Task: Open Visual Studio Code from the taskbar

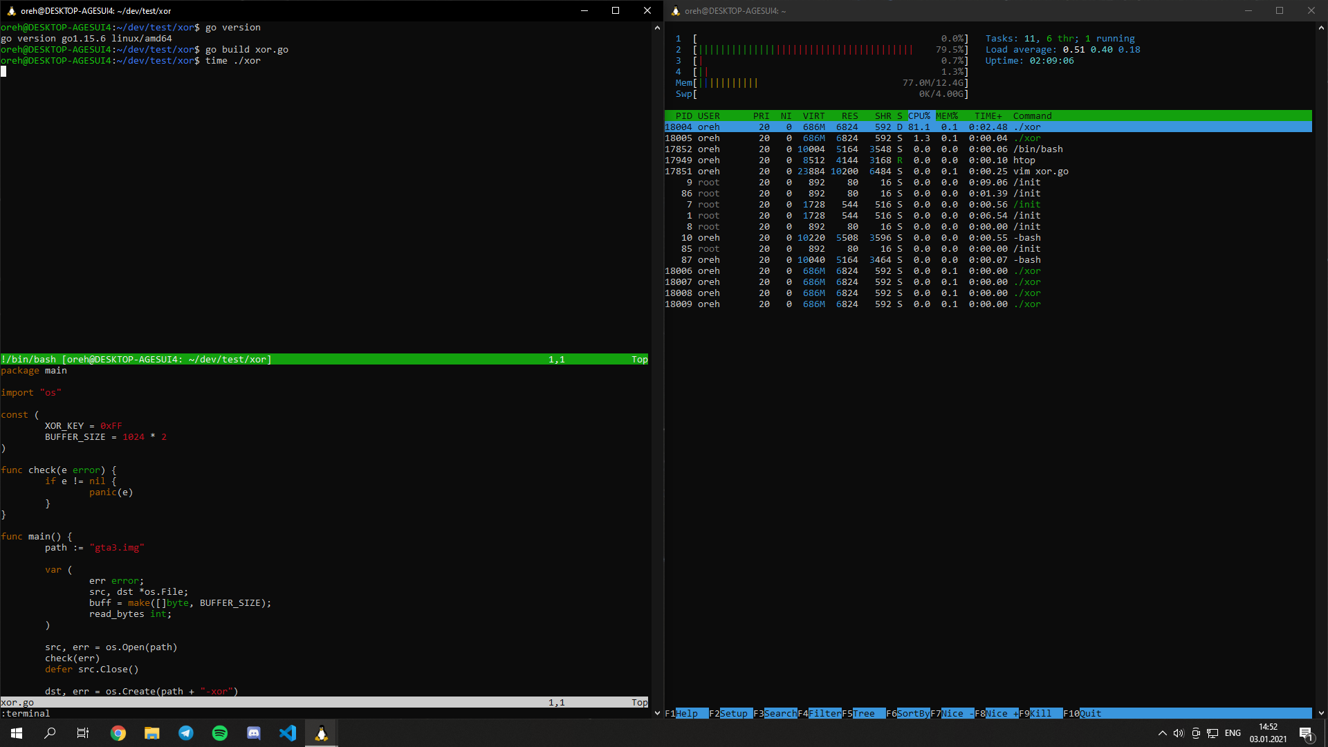Action: point(288,733)
